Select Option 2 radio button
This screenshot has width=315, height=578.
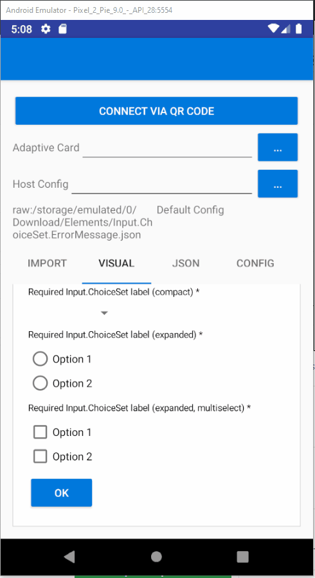click(40, 383)
